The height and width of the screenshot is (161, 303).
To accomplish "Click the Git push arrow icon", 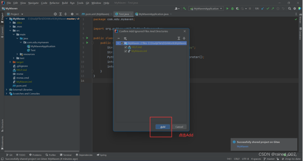I will click(x=273, y=8).
